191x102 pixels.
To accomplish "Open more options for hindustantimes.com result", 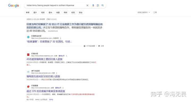I will click(x=60, y=38).
